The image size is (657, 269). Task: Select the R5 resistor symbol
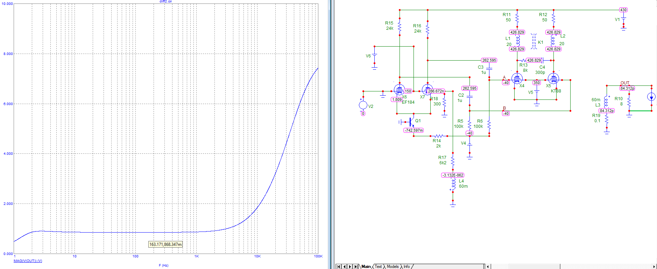pos(469,124)
